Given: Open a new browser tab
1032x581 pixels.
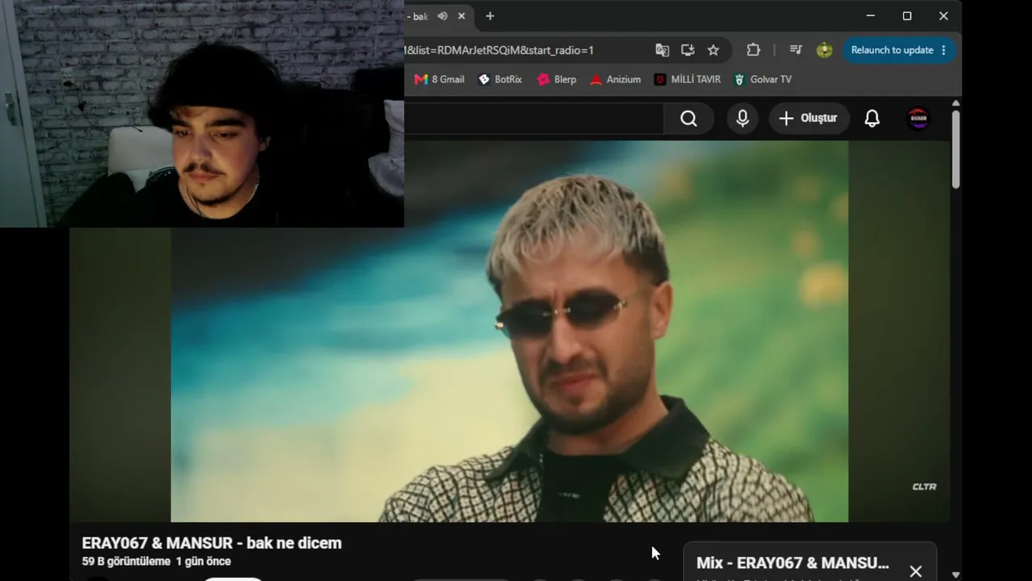Looking at the screenshot, I should click(489, 16).
